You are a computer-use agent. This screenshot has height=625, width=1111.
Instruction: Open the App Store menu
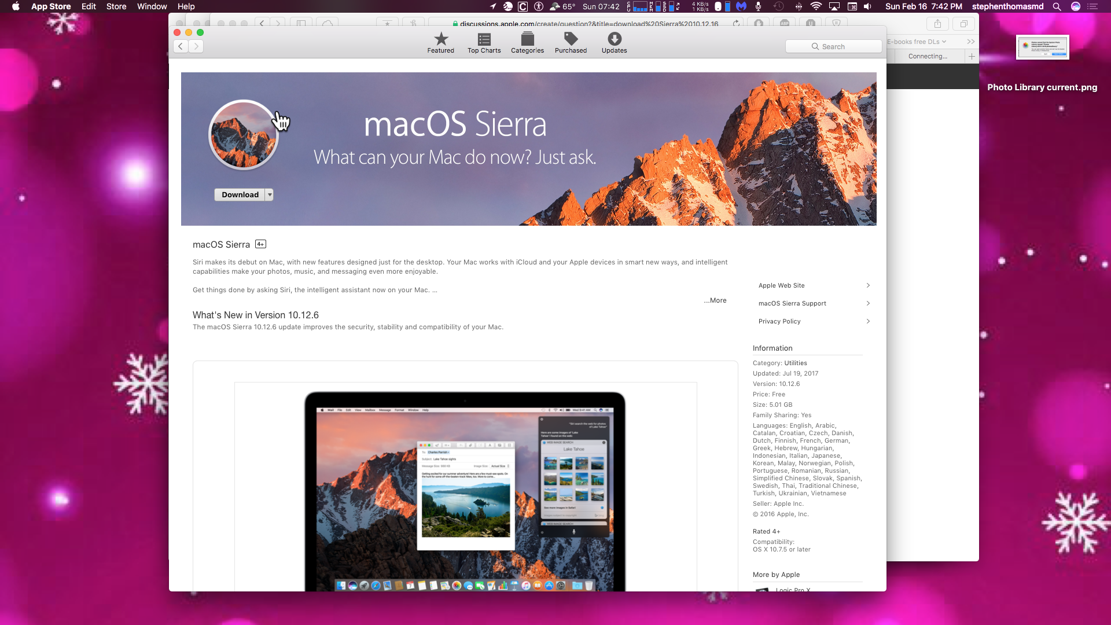(x=51, y=6)
